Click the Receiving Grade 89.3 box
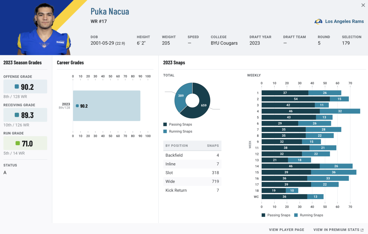This screenshot has width=368, height=234. [x=25, y=115]
